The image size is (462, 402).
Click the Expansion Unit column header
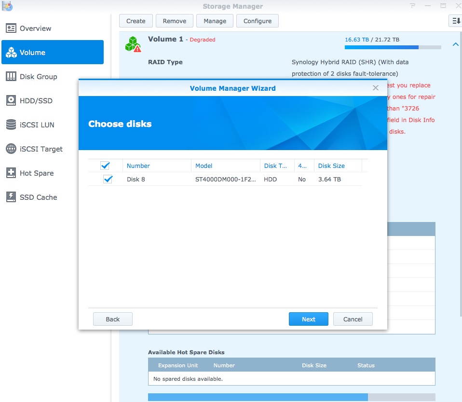[x=178, y=365]
